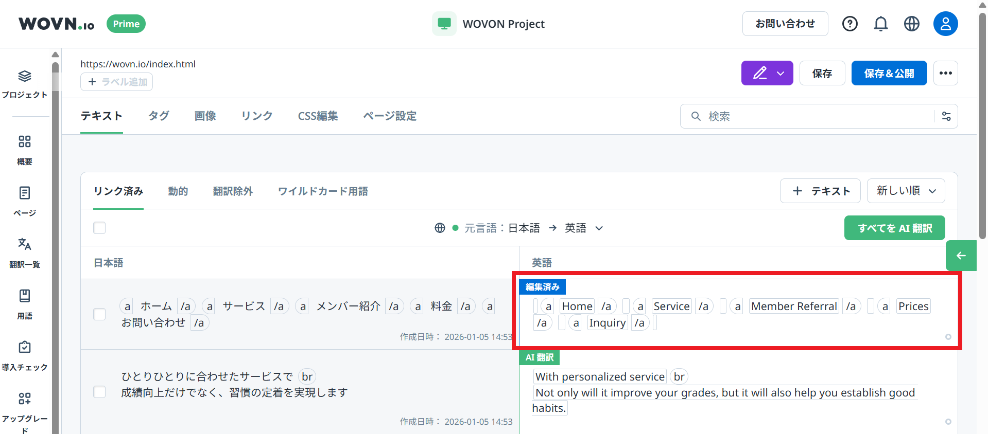Click the help question mark icon
Image resolution: width=988 pixels, height=434 pixels.
(x=850, y=24)
